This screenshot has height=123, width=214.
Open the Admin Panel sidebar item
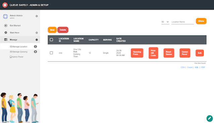pos(16,57)
